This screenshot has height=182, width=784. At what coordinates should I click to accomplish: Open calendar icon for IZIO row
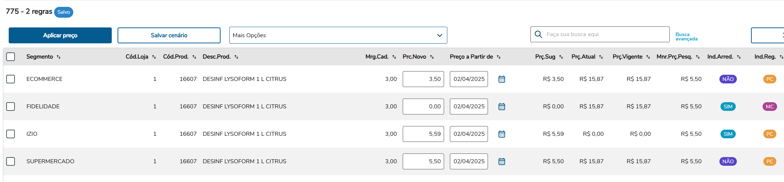[x=502, y=134]
